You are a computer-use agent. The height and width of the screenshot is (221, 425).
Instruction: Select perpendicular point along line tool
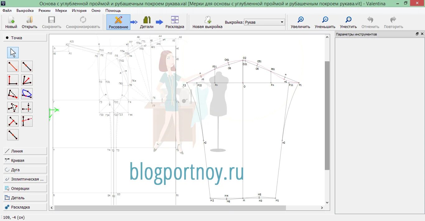(13, 121)
